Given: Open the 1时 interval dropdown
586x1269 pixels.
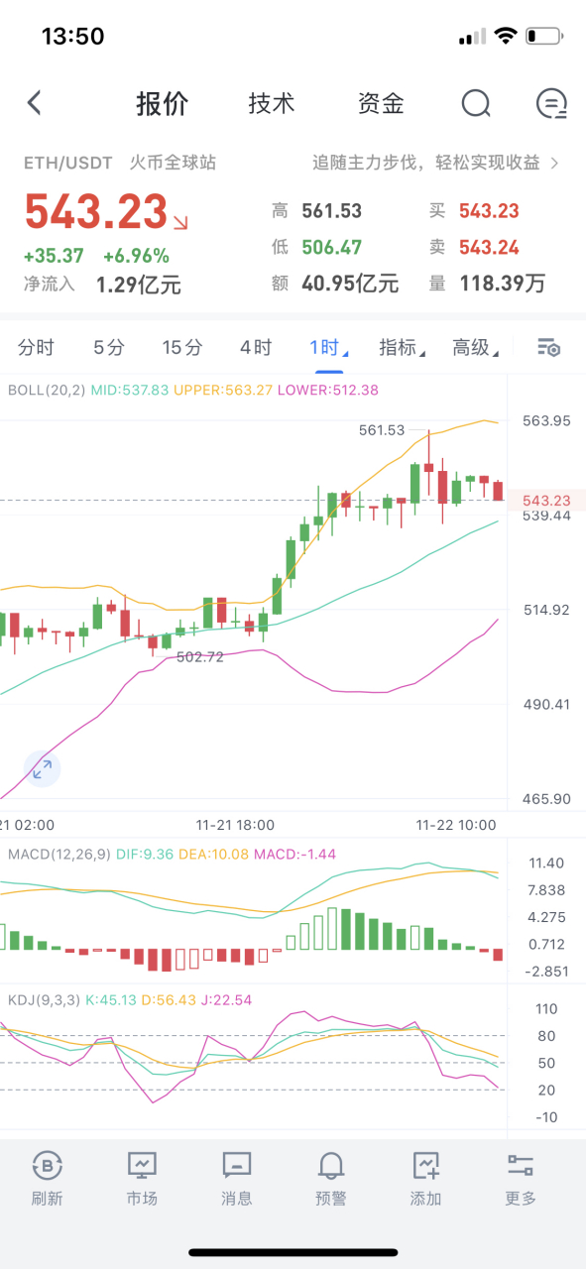Looking at the screenshot, I should [x=327, y=347].
